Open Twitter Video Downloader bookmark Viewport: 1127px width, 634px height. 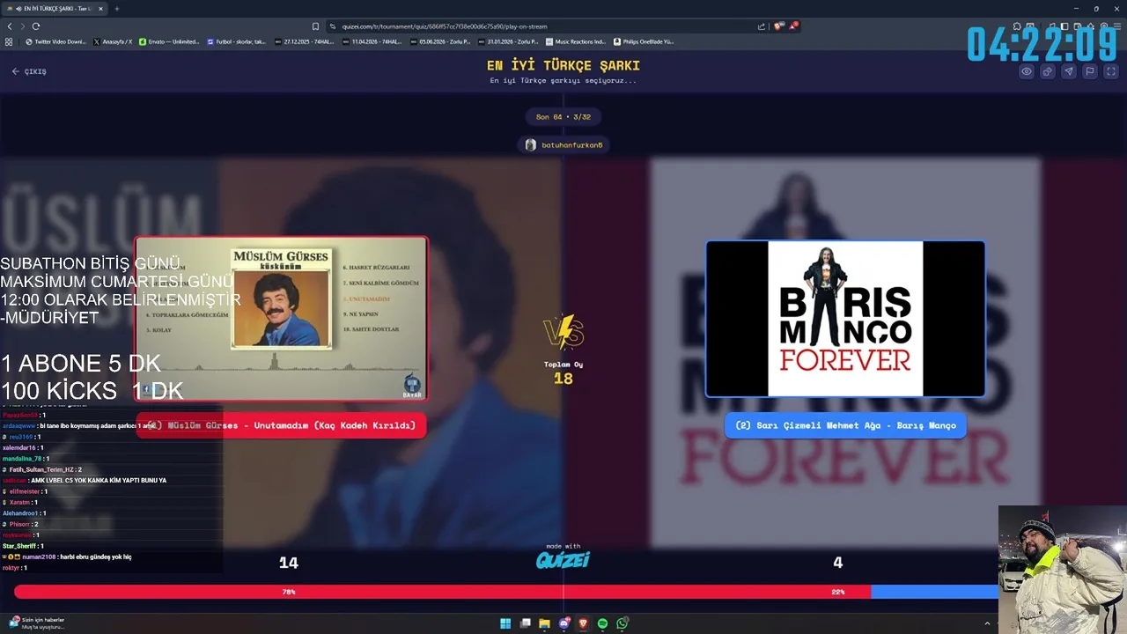pyautogui.click(x=56, y=41)
